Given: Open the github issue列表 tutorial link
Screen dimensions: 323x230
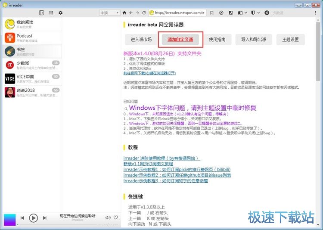Looking at the screenshot, I should point(177,175).
